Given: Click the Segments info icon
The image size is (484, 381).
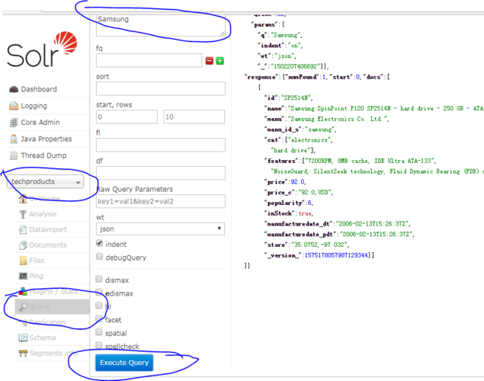Looking at the screenshot, I should click(x=23, y=354).
